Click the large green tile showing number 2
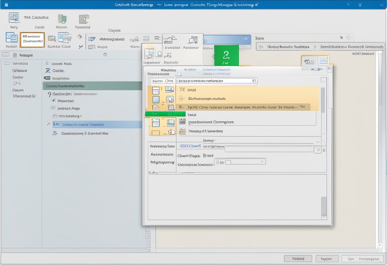 [x=226, y=55]
